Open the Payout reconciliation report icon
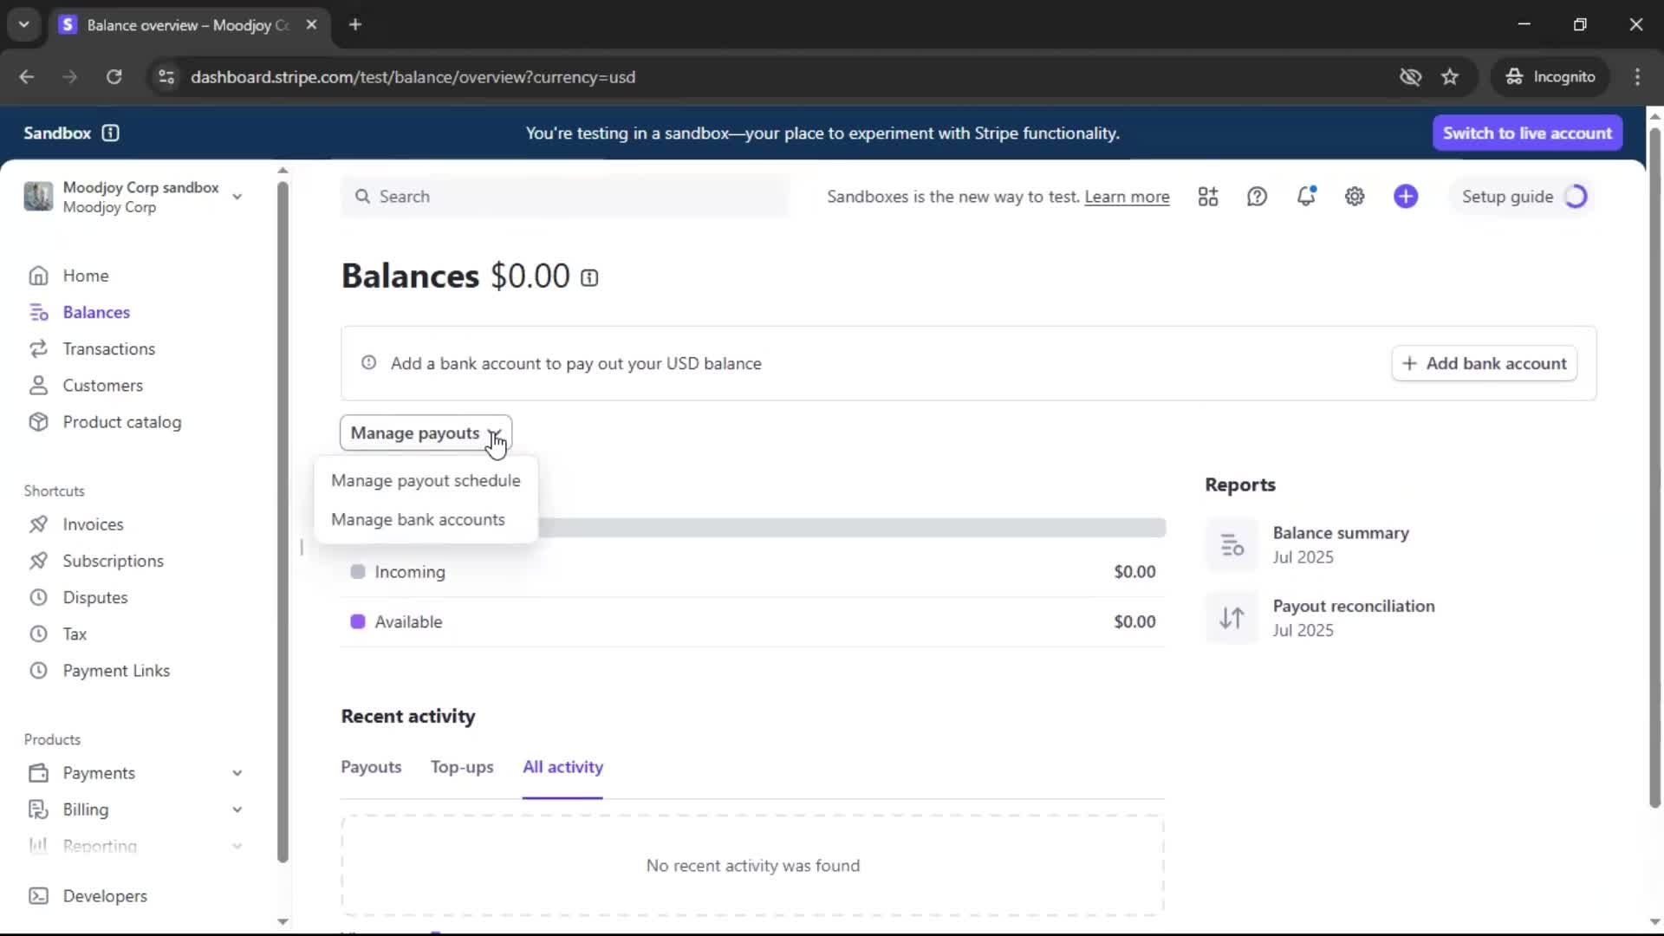 [x=1232, y=618]
